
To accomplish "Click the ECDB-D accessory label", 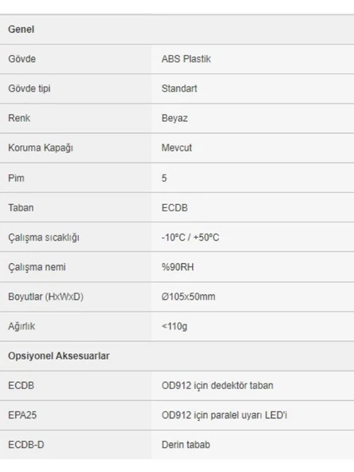I will pos(26,445).
